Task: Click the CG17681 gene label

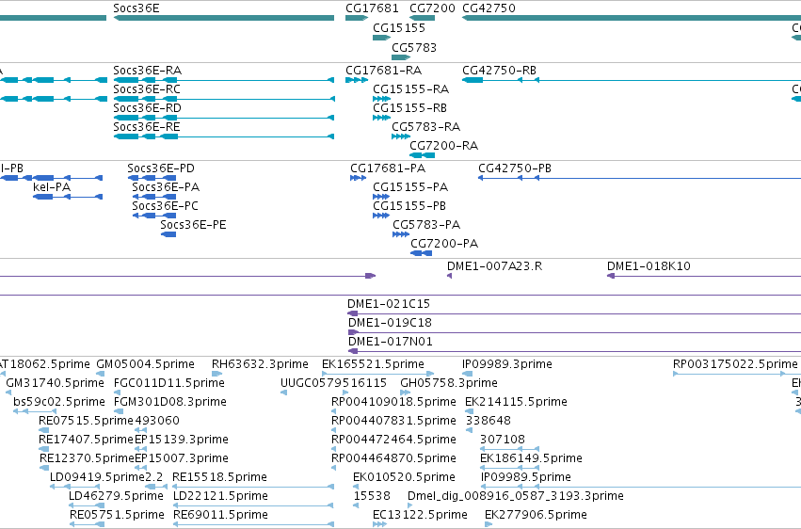Action: 372,8
